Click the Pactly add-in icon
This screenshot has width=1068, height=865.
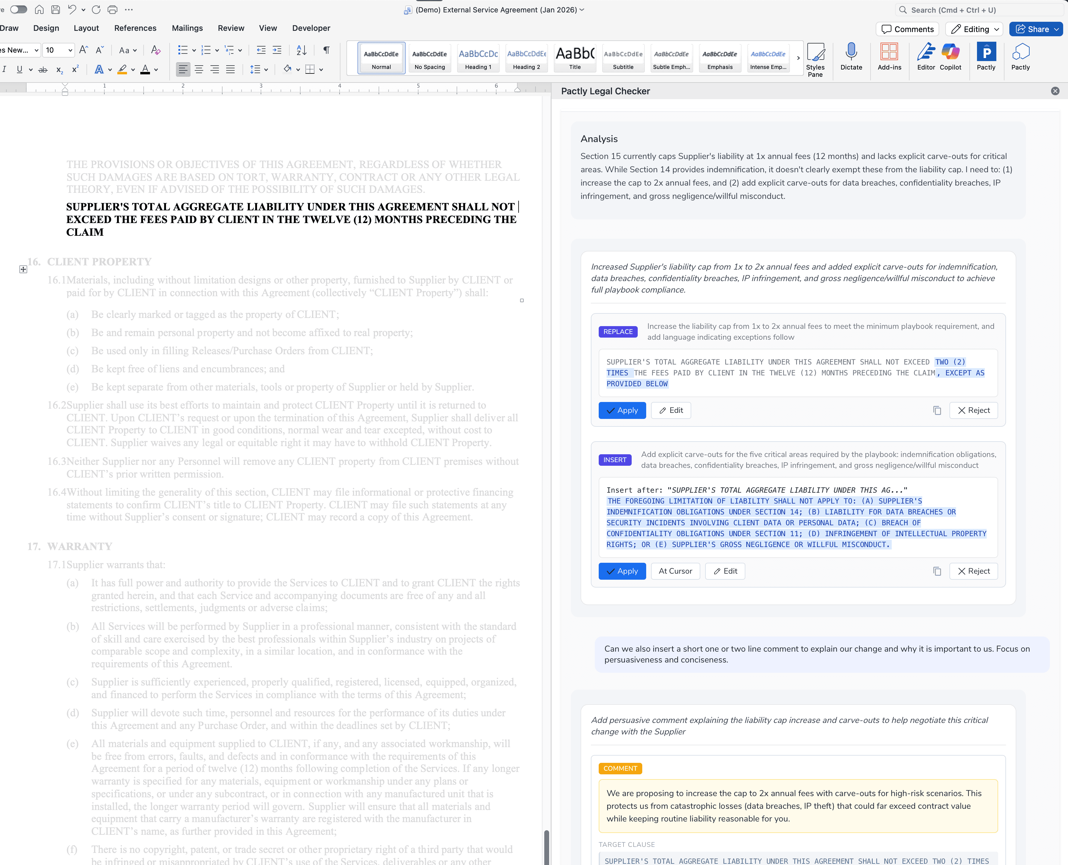pyautogui.click(x=986, y=56)
